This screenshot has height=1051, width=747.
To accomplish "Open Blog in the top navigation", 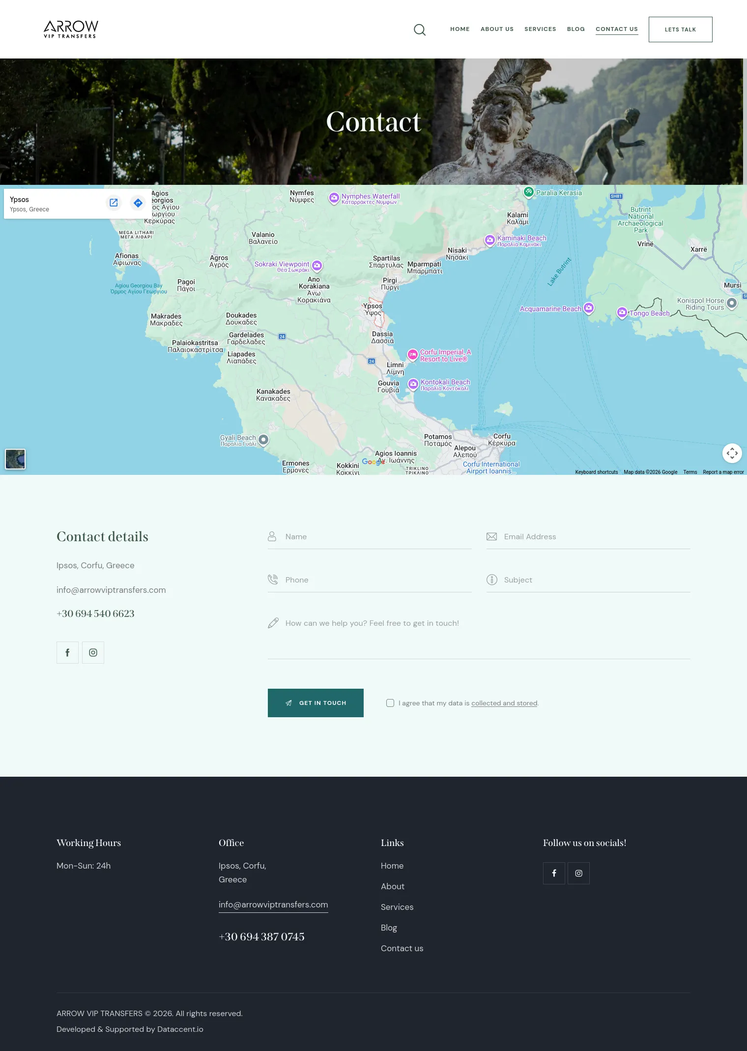I will (576, 29).
